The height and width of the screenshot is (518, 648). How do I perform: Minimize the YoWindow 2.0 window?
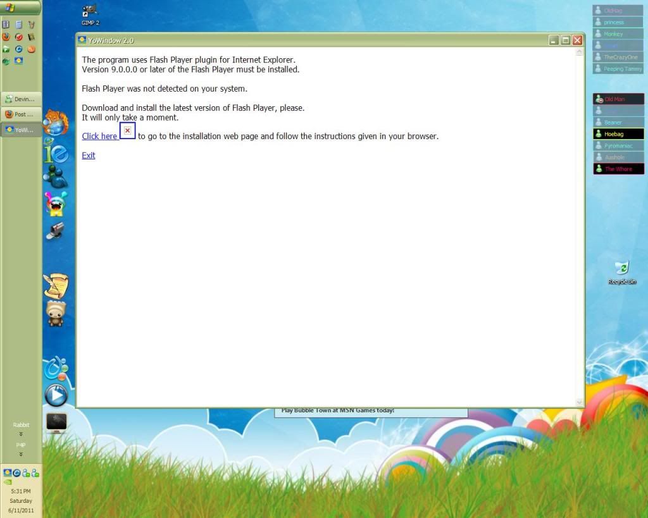tap(554, 40)
